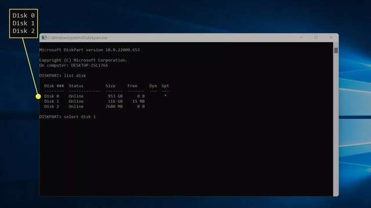371x208 pixels.
Task: Click the DESKTOP-1SL1766 computer name text
Action: (x=89, y=65)
